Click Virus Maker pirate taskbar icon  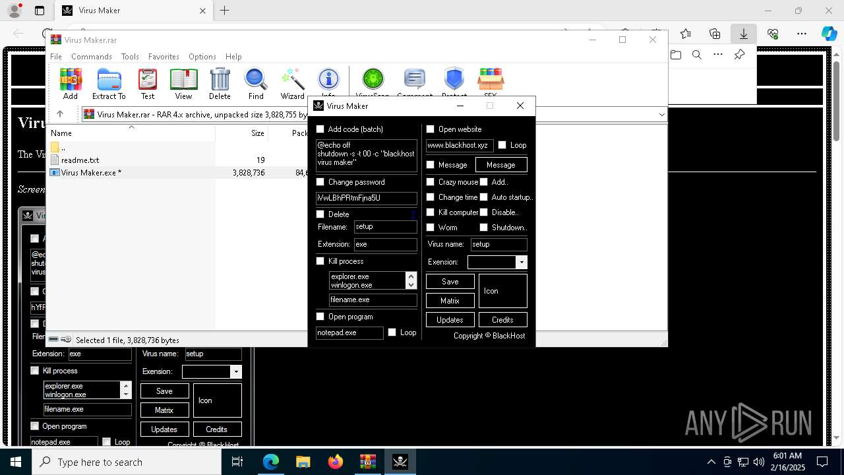point(400,462)
